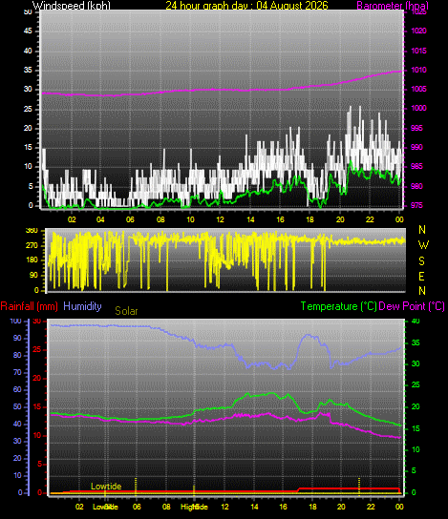
Task: Click 20 on the green temperature axis
Action: [x=416, y=406]
